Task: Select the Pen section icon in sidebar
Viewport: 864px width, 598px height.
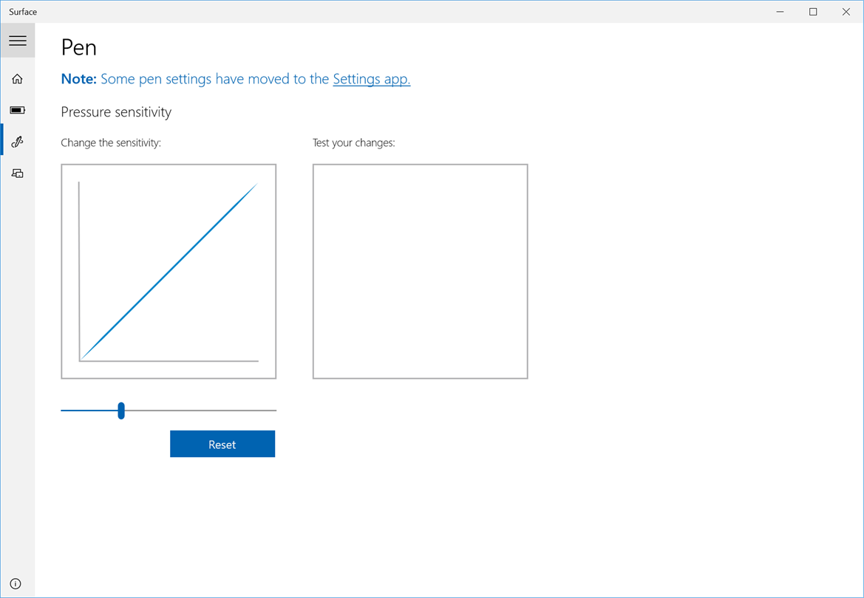Action: pos(18,142)
